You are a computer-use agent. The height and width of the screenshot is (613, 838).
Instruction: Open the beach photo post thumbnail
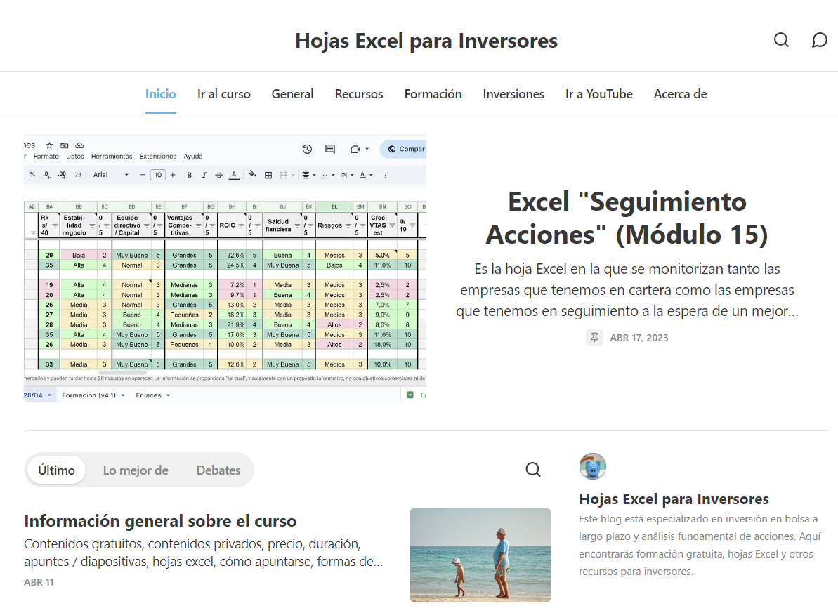(x=480, y=555)
